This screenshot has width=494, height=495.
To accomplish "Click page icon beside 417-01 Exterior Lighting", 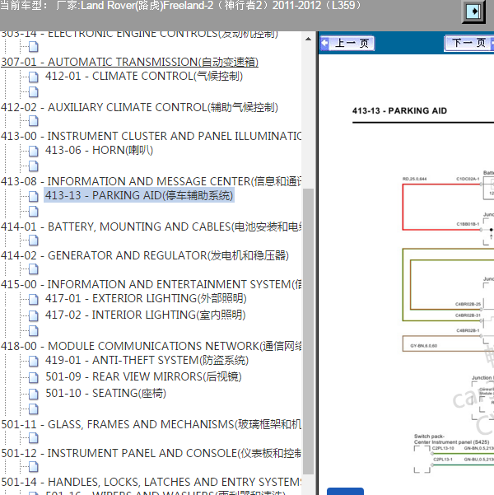I will click(x=34, y=299).
